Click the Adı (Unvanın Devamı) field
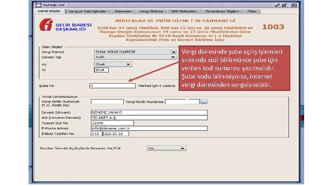This screenshot has height=186, width=331. 149,118
